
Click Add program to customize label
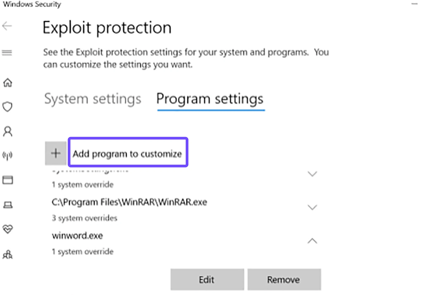click(127, 154)
